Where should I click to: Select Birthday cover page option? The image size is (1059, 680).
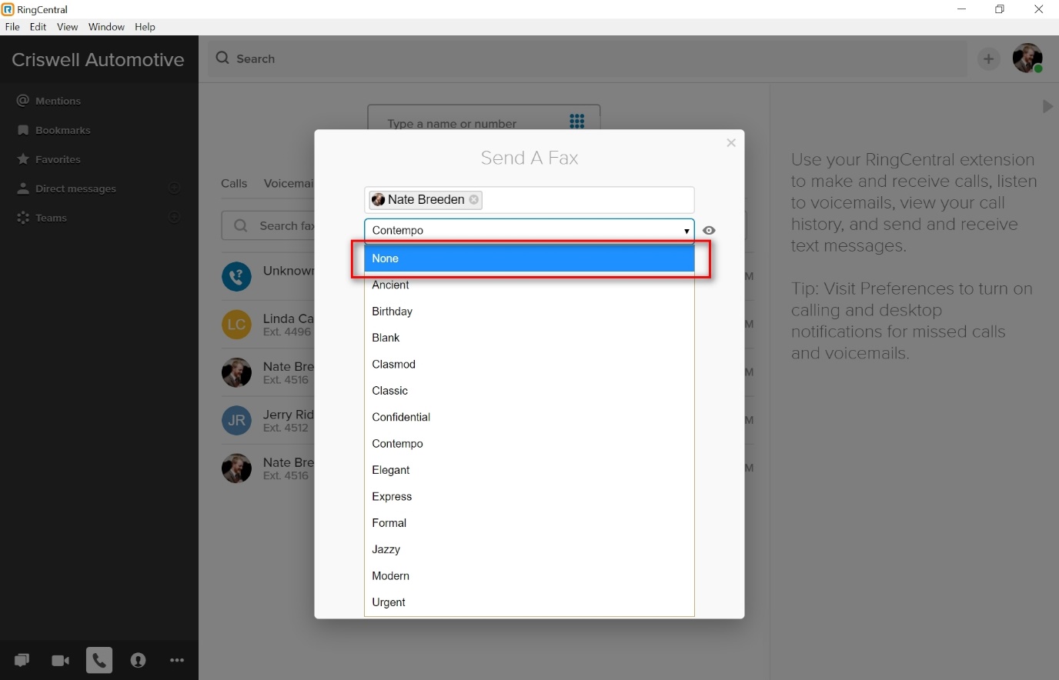[529, 312]
